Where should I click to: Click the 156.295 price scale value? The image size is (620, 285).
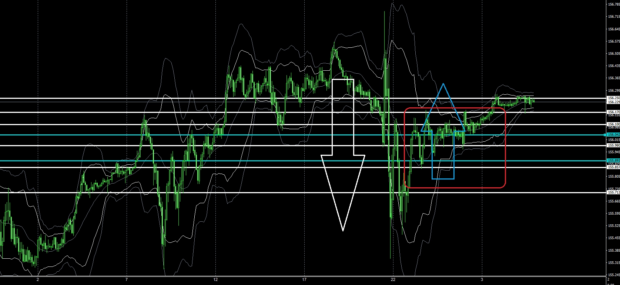(613, 90)
